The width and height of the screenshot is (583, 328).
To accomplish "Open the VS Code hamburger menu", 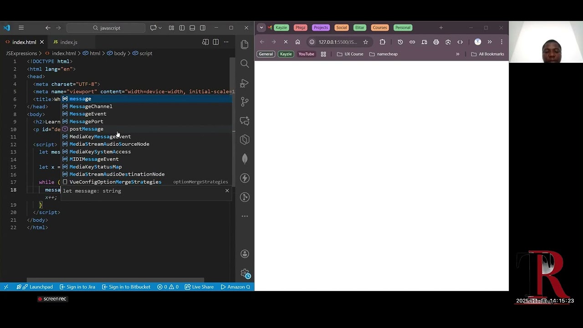I will coord(21,28).
